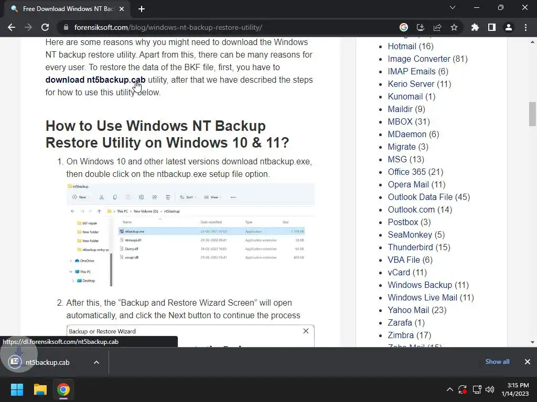
Task: Close the Free Download Windows NT tab
Action: point(122,9)
